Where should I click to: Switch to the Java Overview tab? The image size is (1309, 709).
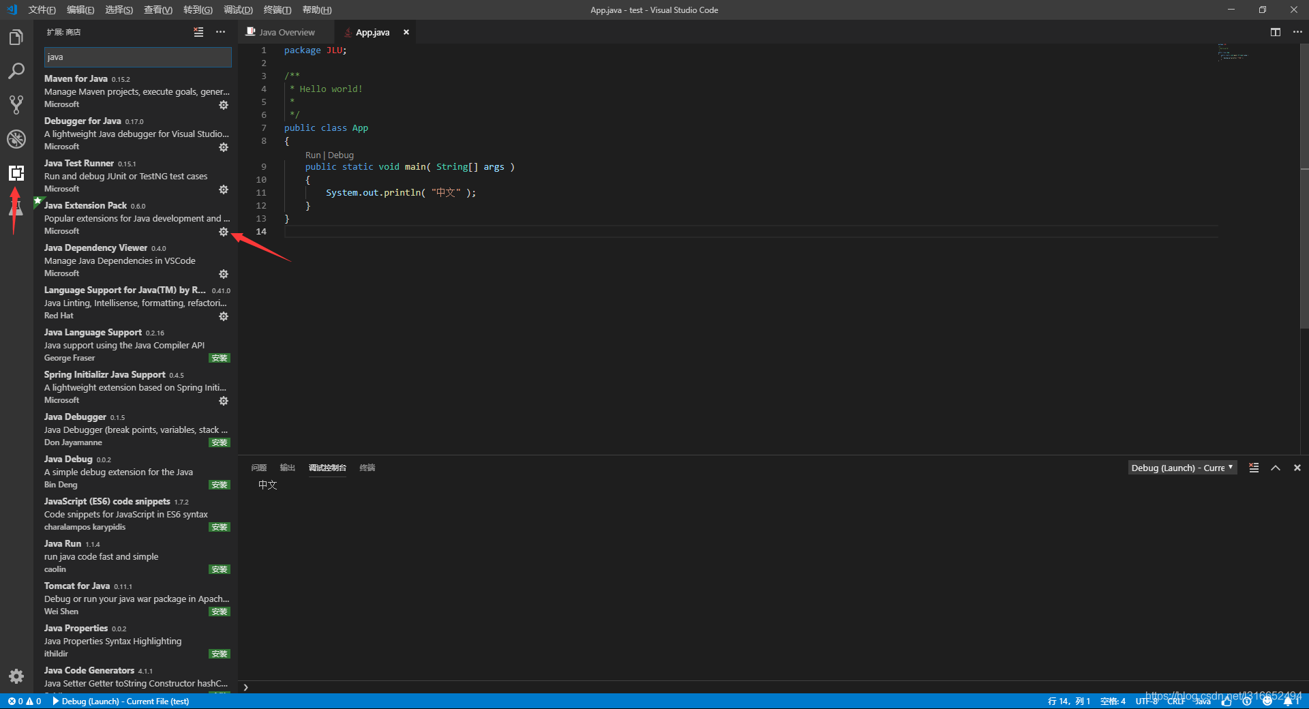pyautogui.click(x=286, y=32)
